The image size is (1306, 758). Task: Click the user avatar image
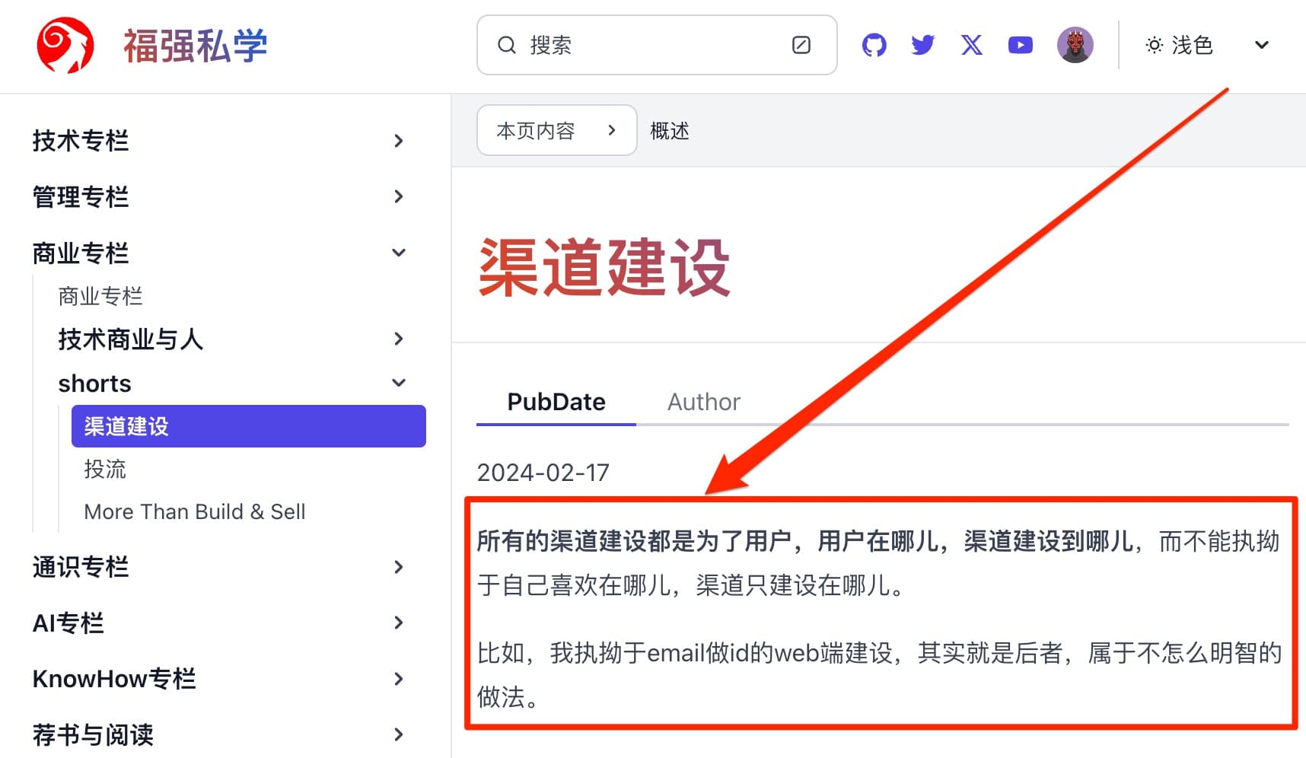1075,46
